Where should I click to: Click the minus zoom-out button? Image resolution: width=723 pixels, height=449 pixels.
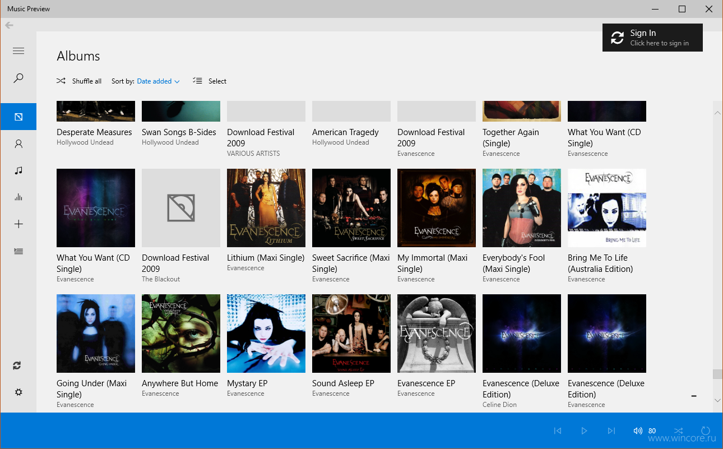click(694, 396)
